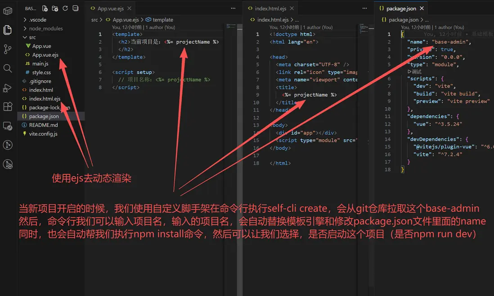Open the Explorer view in activity bar
The height and width of the screenshot is (296, 494).
8,30
